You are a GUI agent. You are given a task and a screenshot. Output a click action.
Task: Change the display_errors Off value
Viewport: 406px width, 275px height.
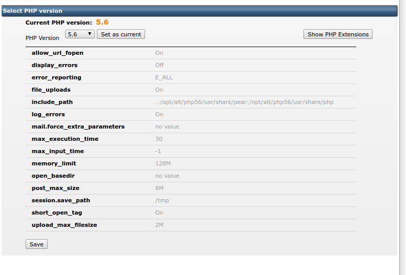tap(159, 65)
